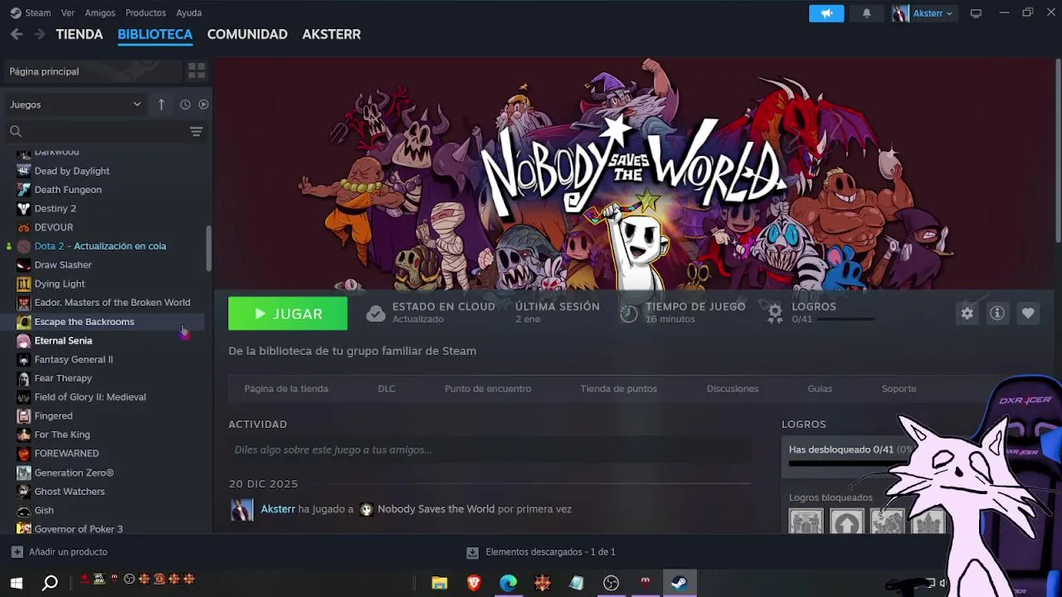Open the Soporte link
The image size is (1062, 597).
coord(899,389)
